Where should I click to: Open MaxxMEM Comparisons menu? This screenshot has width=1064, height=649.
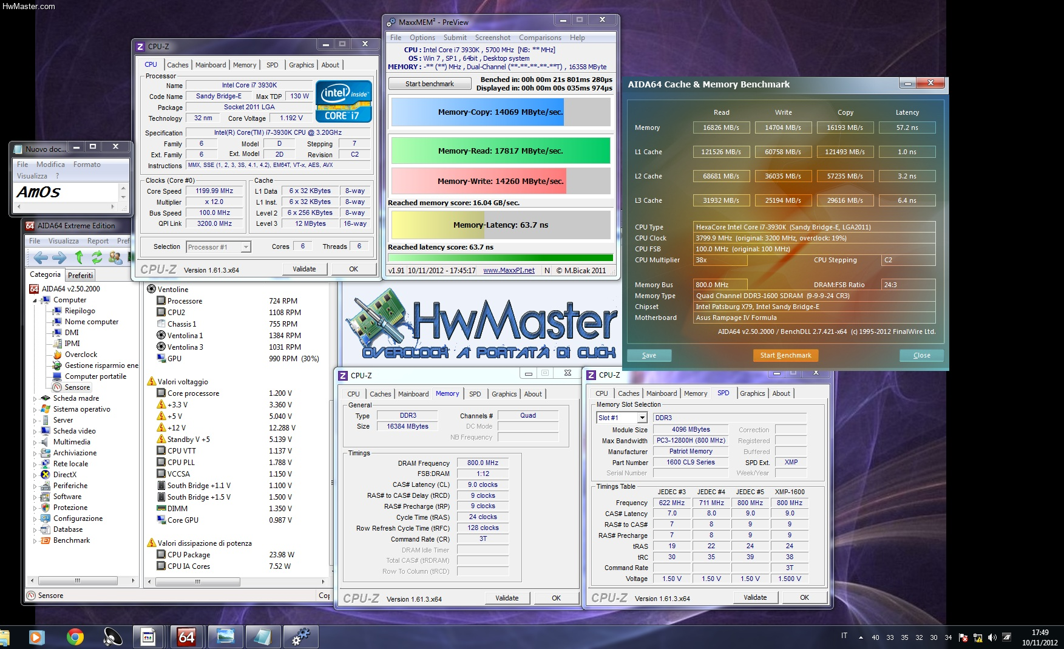click(540, 38)
